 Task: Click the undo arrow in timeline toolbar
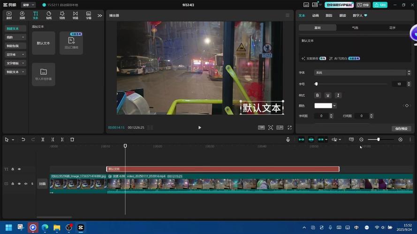click(23, 139)
